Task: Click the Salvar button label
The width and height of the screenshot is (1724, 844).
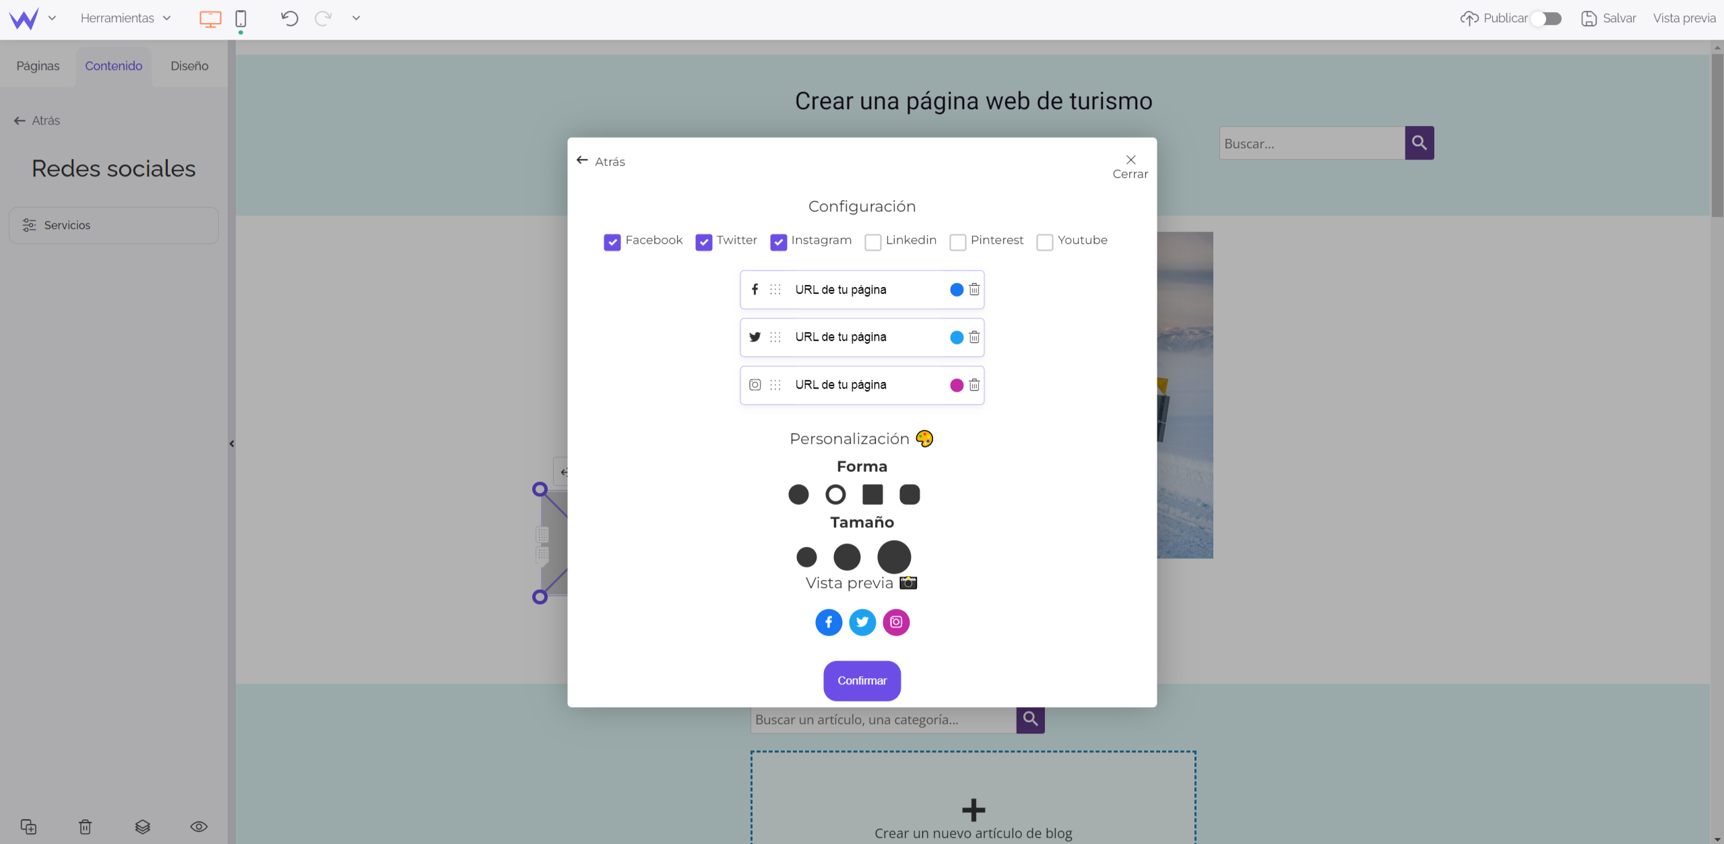Action: click(1620, 18)
